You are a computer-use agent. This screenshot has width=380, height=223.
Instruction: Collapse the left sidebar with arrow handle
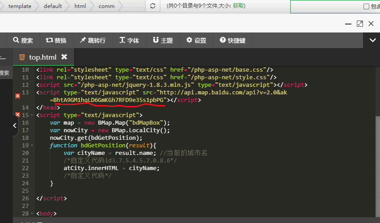(x=15, y=126)
